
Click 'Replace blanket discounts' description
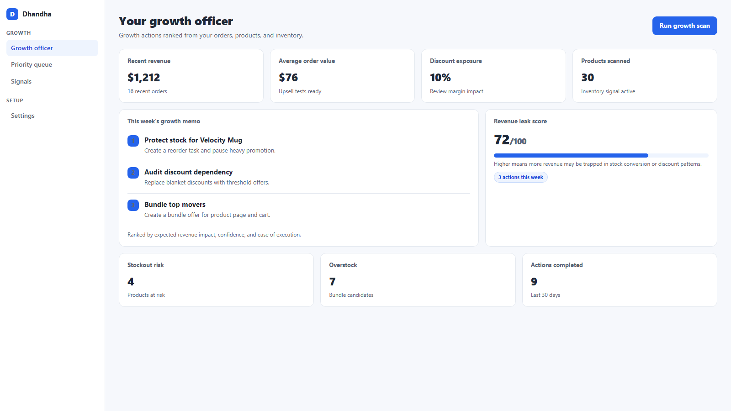tap(207, 183)
